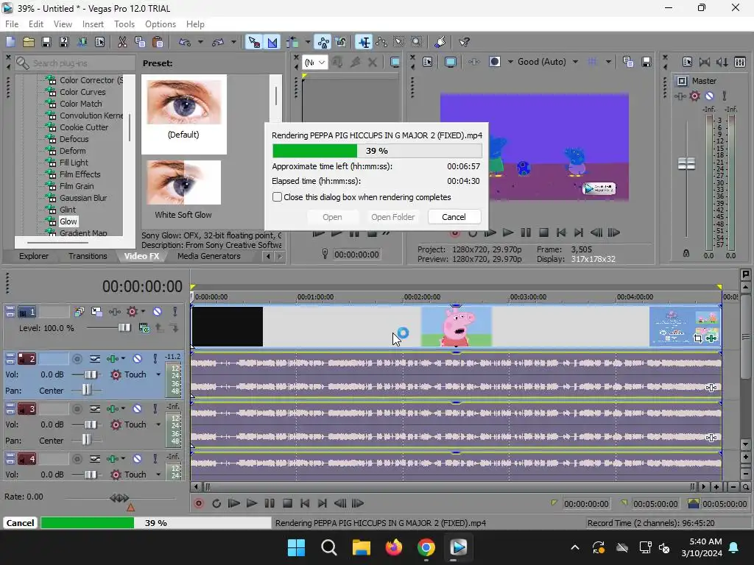Choose the (Default) glow preset
The image size is (754, 565).
(x=183, y=114)
